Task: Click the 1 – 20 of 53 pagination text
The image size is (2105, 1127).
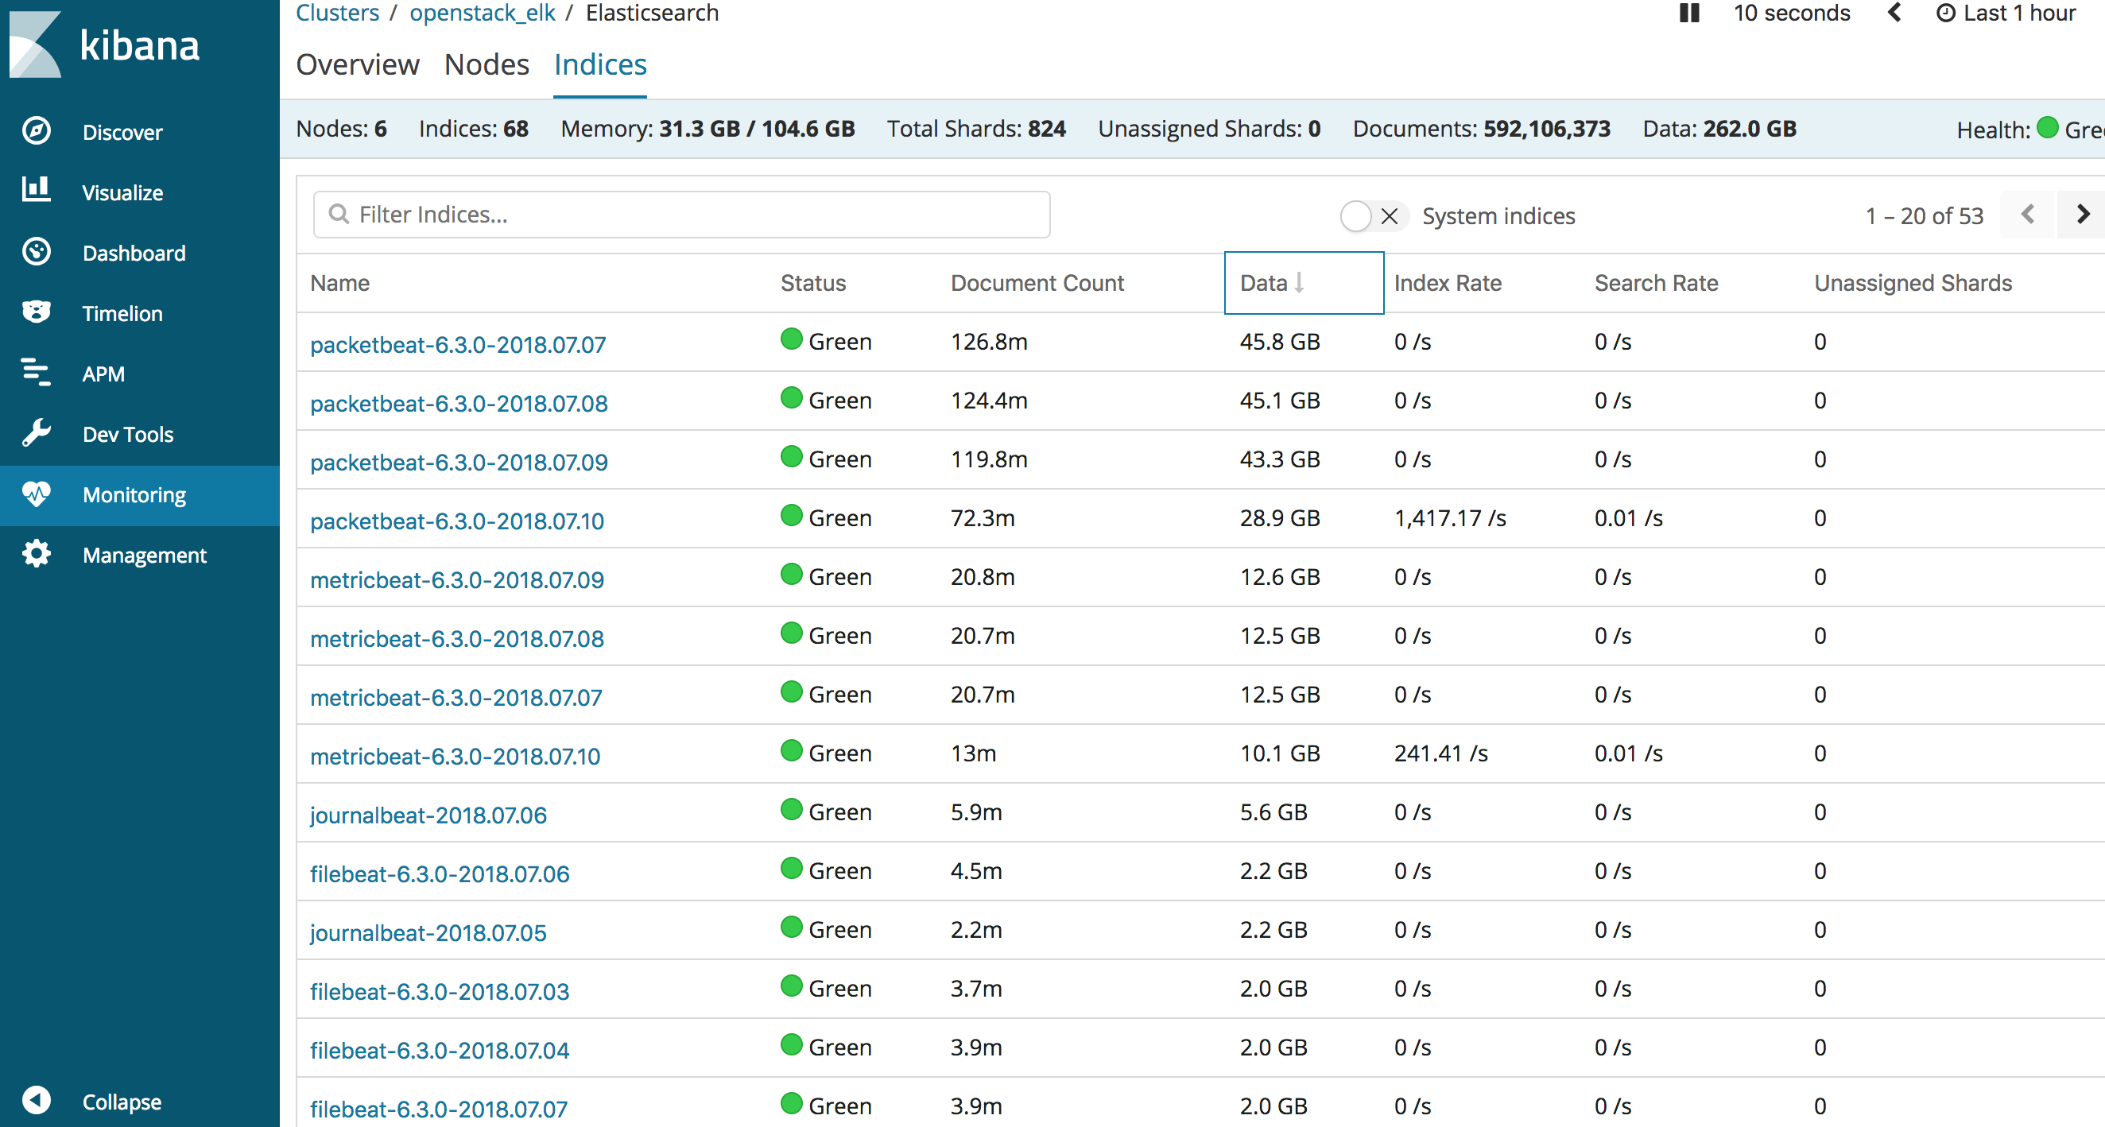Action: click(1925, 215)
